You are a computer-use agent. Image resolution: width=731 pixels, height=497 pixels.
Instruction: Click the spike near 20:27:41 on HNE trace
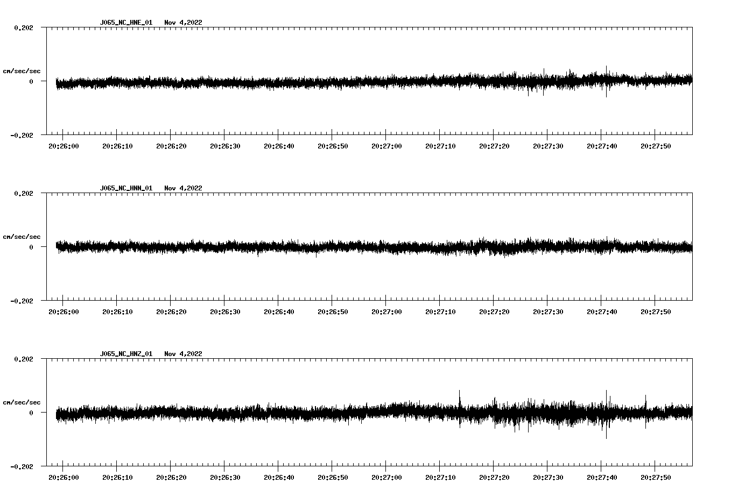pos(607,81)
